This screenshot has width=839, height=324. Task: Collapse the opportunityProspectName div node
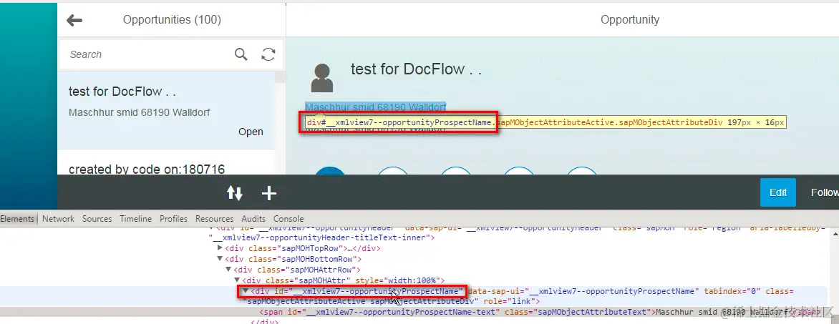click(x=246, y=291)
